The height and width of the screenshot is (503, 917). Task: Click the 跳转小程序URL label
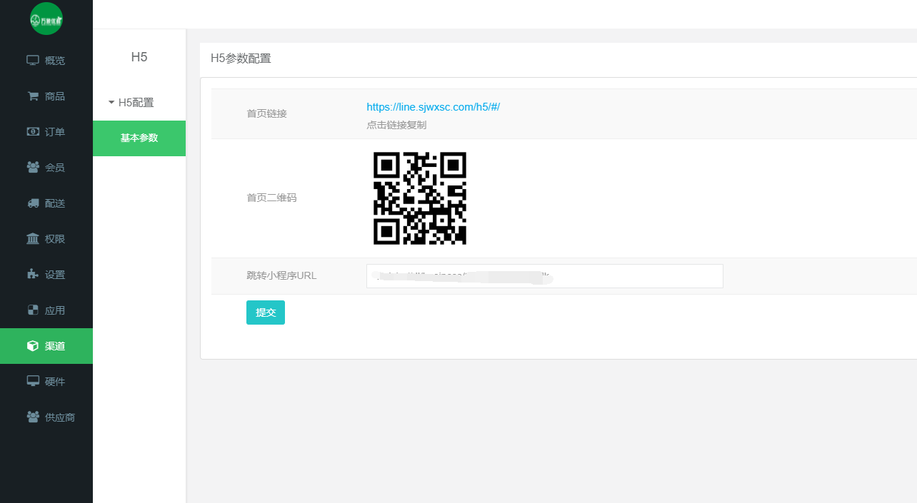click(281, 275)
